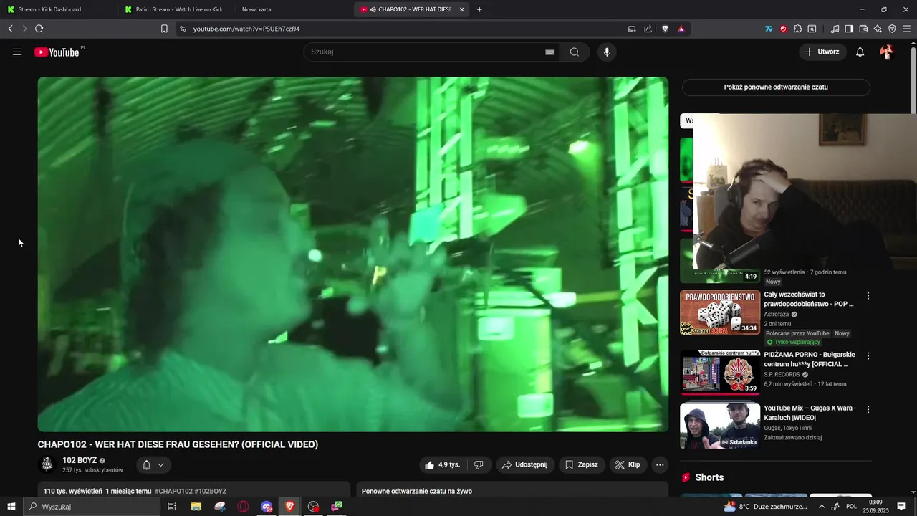Viewport: 917px width, 516px height.
Task: Open Brave Rewards triangle icon
Action: click(681, 29)
